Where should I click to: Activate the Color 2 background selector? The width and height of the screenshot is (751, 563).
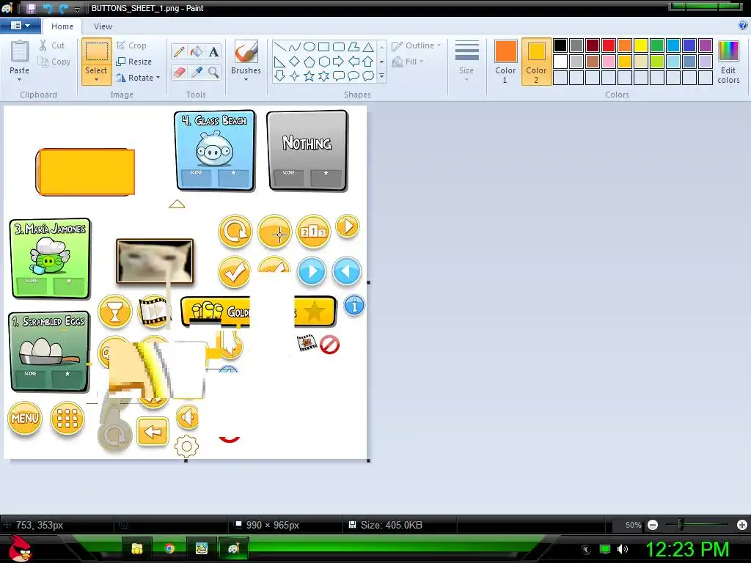536,62
